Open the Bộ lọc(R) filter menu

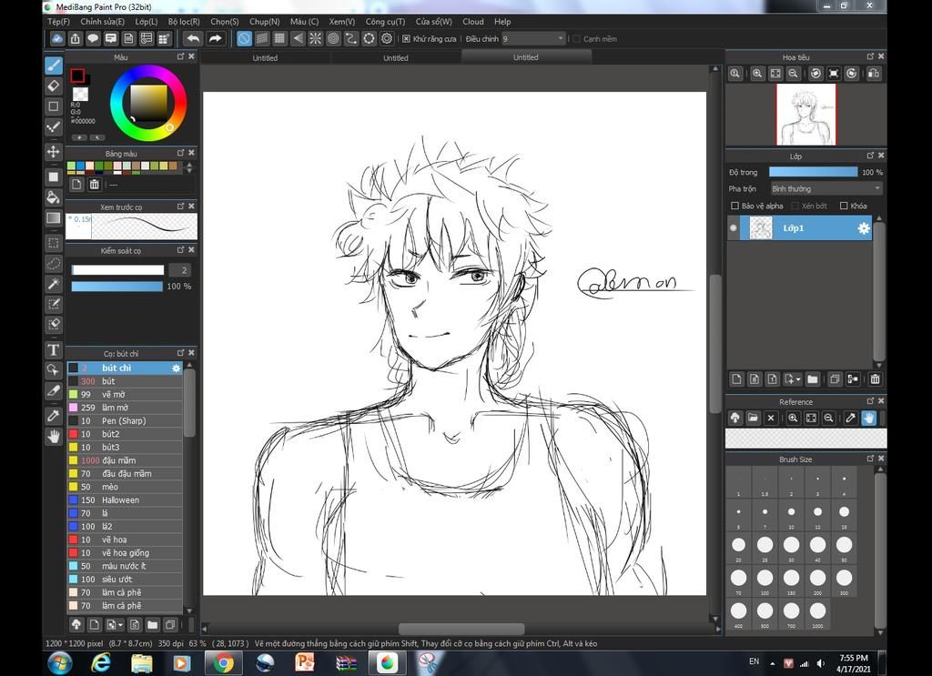pos(184,22)
